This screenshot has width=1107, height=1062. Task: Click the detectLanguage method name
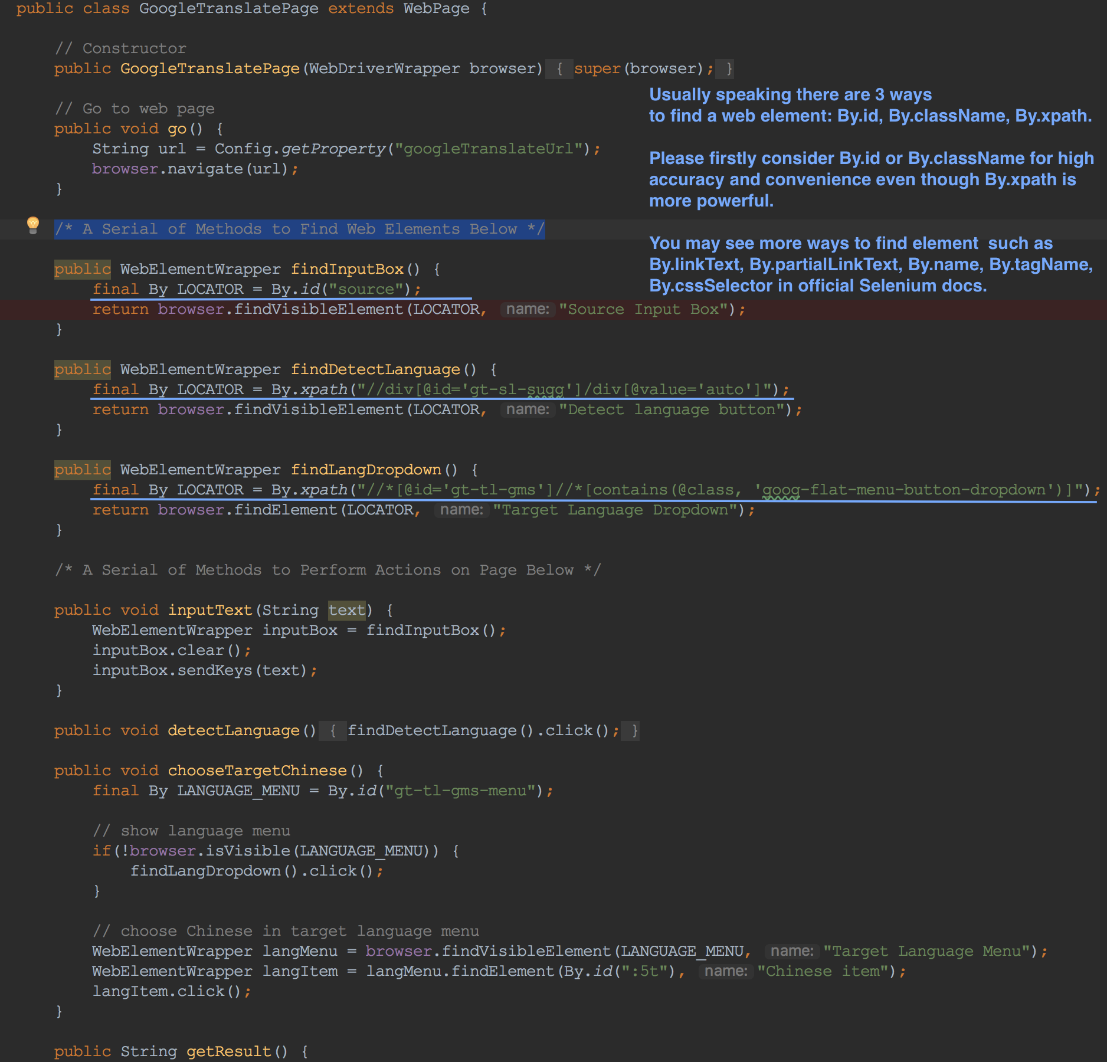[x=234, y=730]
